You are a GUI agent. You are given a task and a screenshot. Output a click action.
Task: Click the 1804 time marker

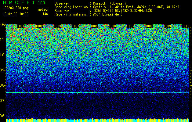[x=76, y=26]
